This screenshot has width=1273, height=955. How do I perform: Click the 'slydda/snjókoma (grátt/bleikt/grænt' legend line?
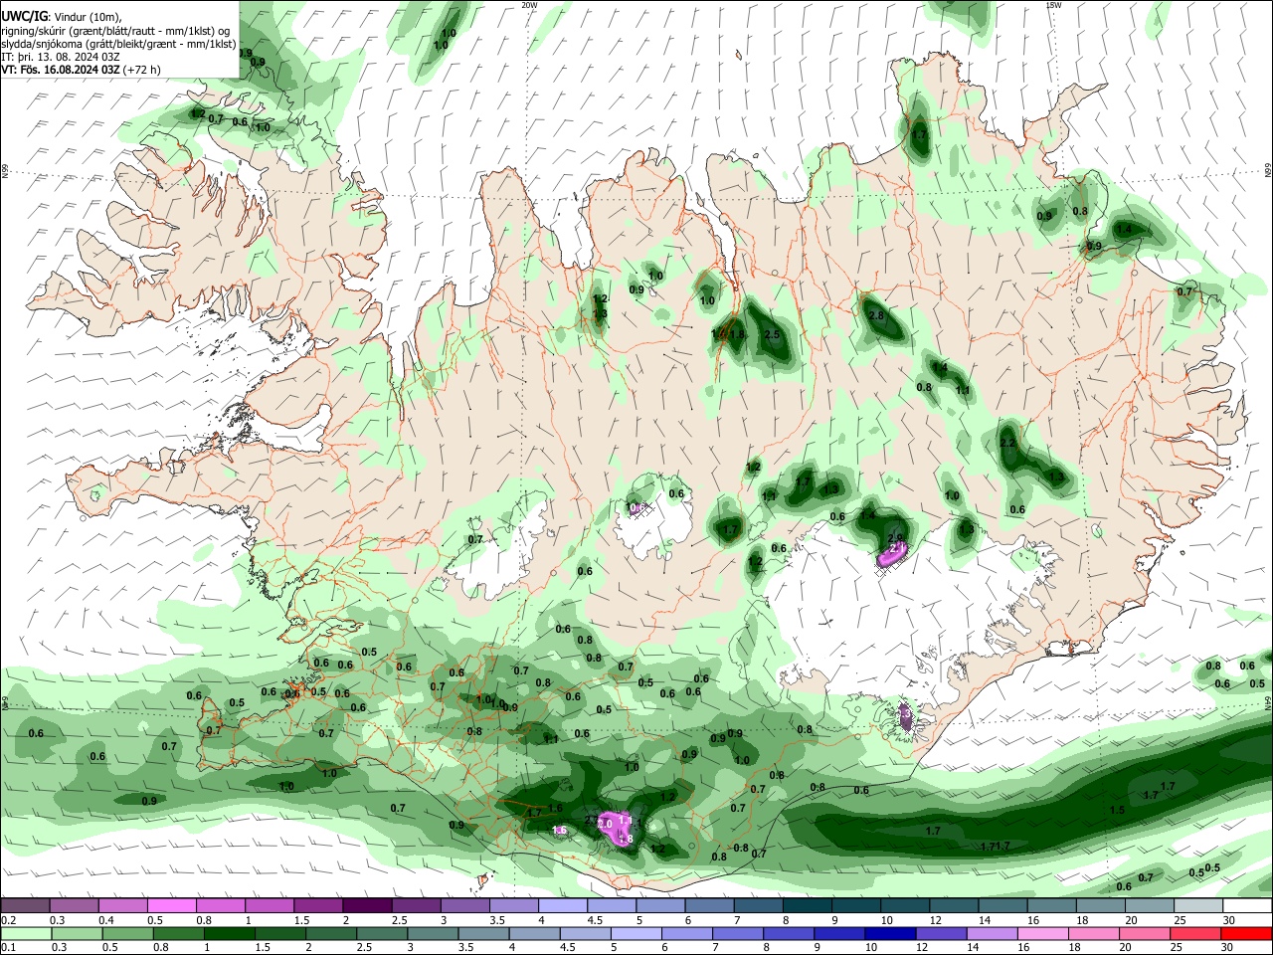[x=88, y=44]
